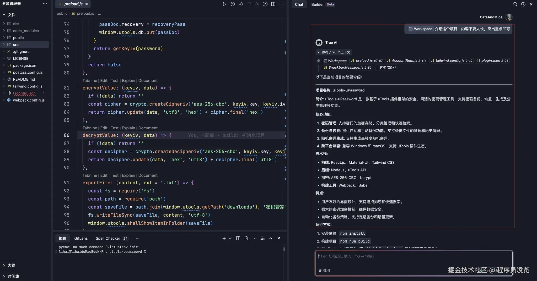This screenshot has height=281, width=537.
Task: Open SnackbarMessage.js 2-52 context reference
Action: (x=347, y=68)
